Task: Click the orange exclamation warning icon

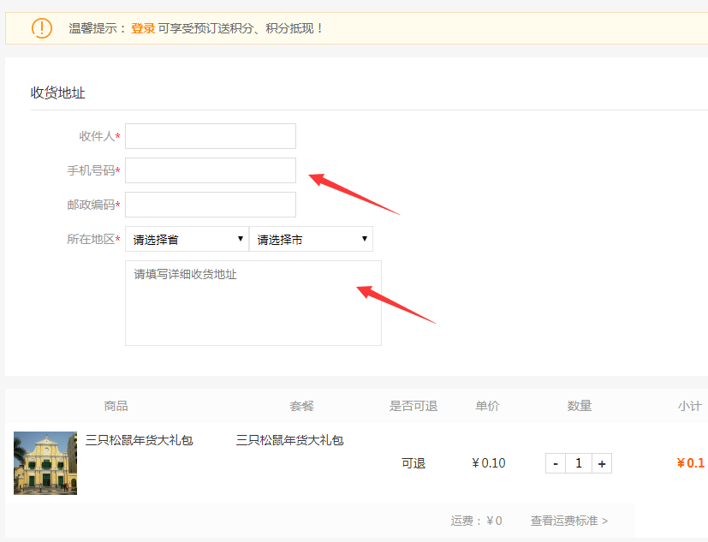Action: click(41, 28)
